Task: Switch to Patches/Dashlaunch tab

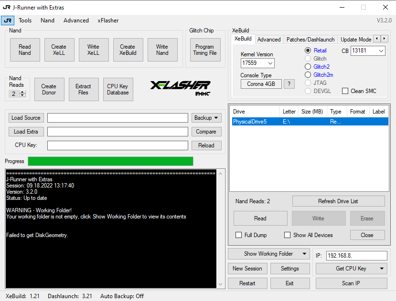Action: pos(310,40)
